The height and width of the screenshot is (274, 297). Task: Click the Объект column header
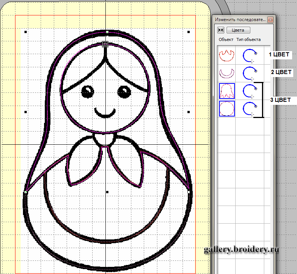pyautogui.click(x=226, y=39)
